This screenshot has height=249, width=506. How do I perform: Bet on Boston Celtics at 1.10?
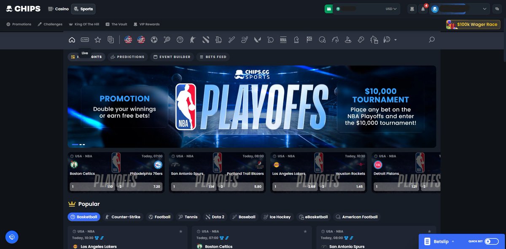(x=92, y=186)
